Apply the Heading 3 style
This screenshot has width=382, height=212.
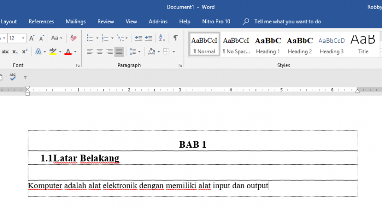331,44
